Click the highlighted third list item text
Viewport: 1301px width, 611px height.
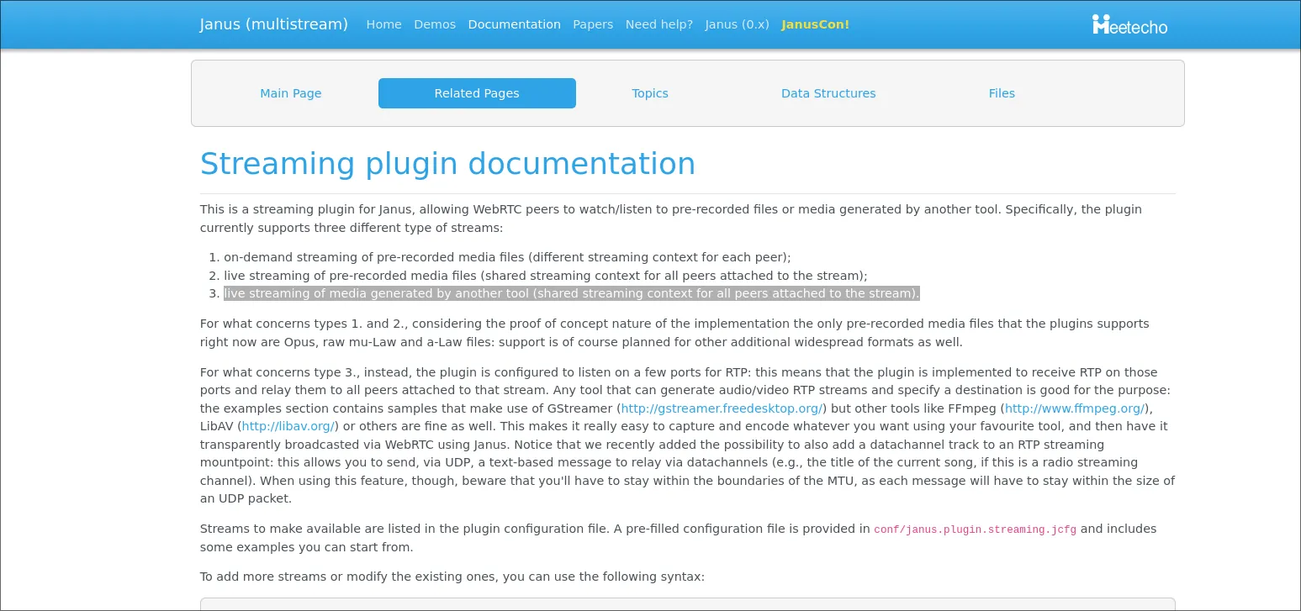point(572,293)
